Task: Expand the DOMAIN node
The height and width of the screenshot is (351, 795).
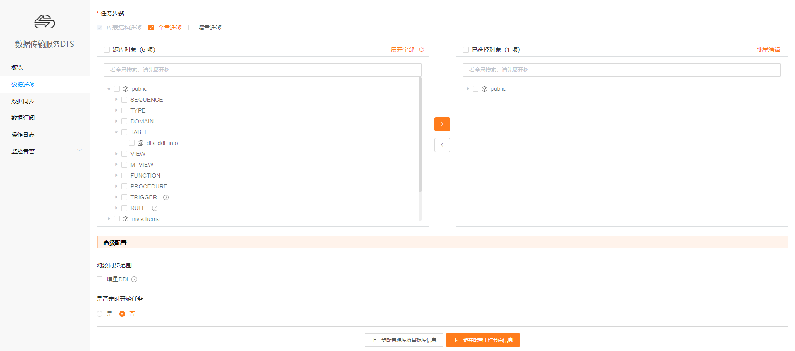Action: [116, 121]
